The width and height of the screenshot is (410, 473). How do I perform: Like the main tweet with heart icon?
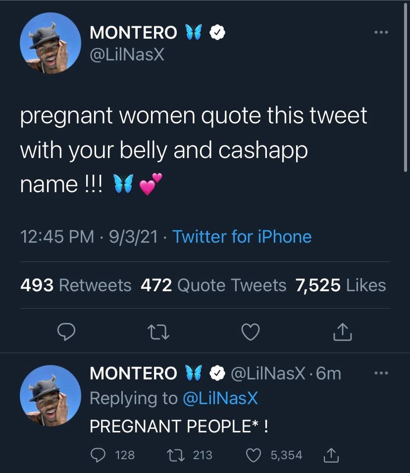pos(251,332)
